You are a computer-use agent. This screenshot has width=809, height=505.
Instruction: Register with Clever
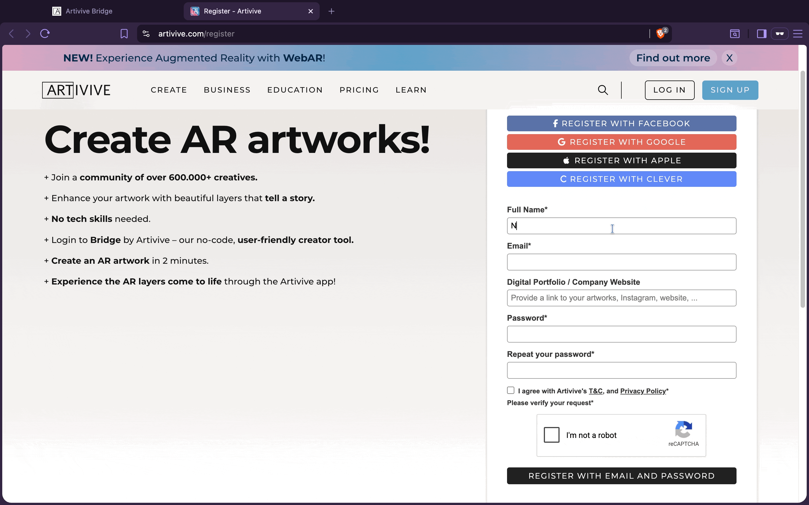pyautogui.click(x=621, y=179)
